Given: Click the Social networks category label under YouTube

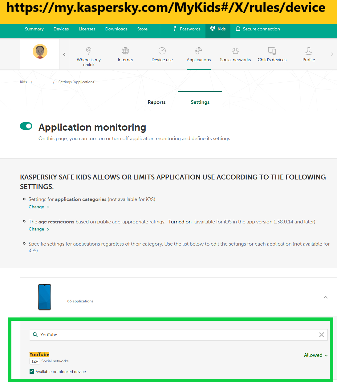Looking at the screenshot, I should tap(55, 361).
